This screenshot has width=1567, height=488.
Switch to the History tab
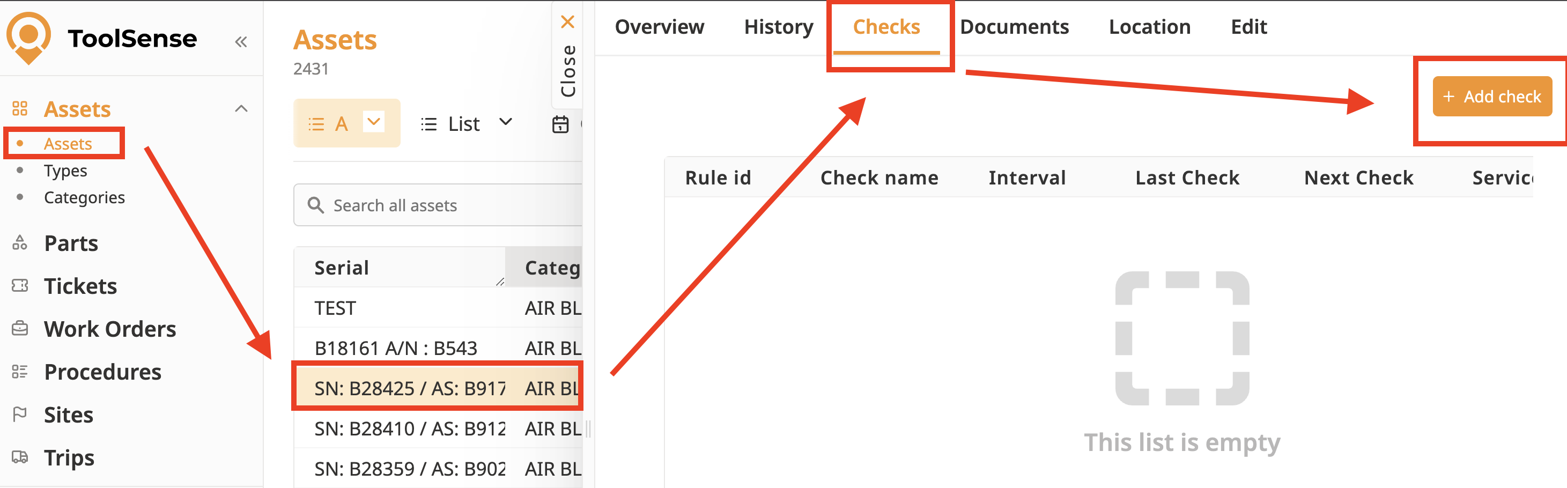(x=779, y=27)
